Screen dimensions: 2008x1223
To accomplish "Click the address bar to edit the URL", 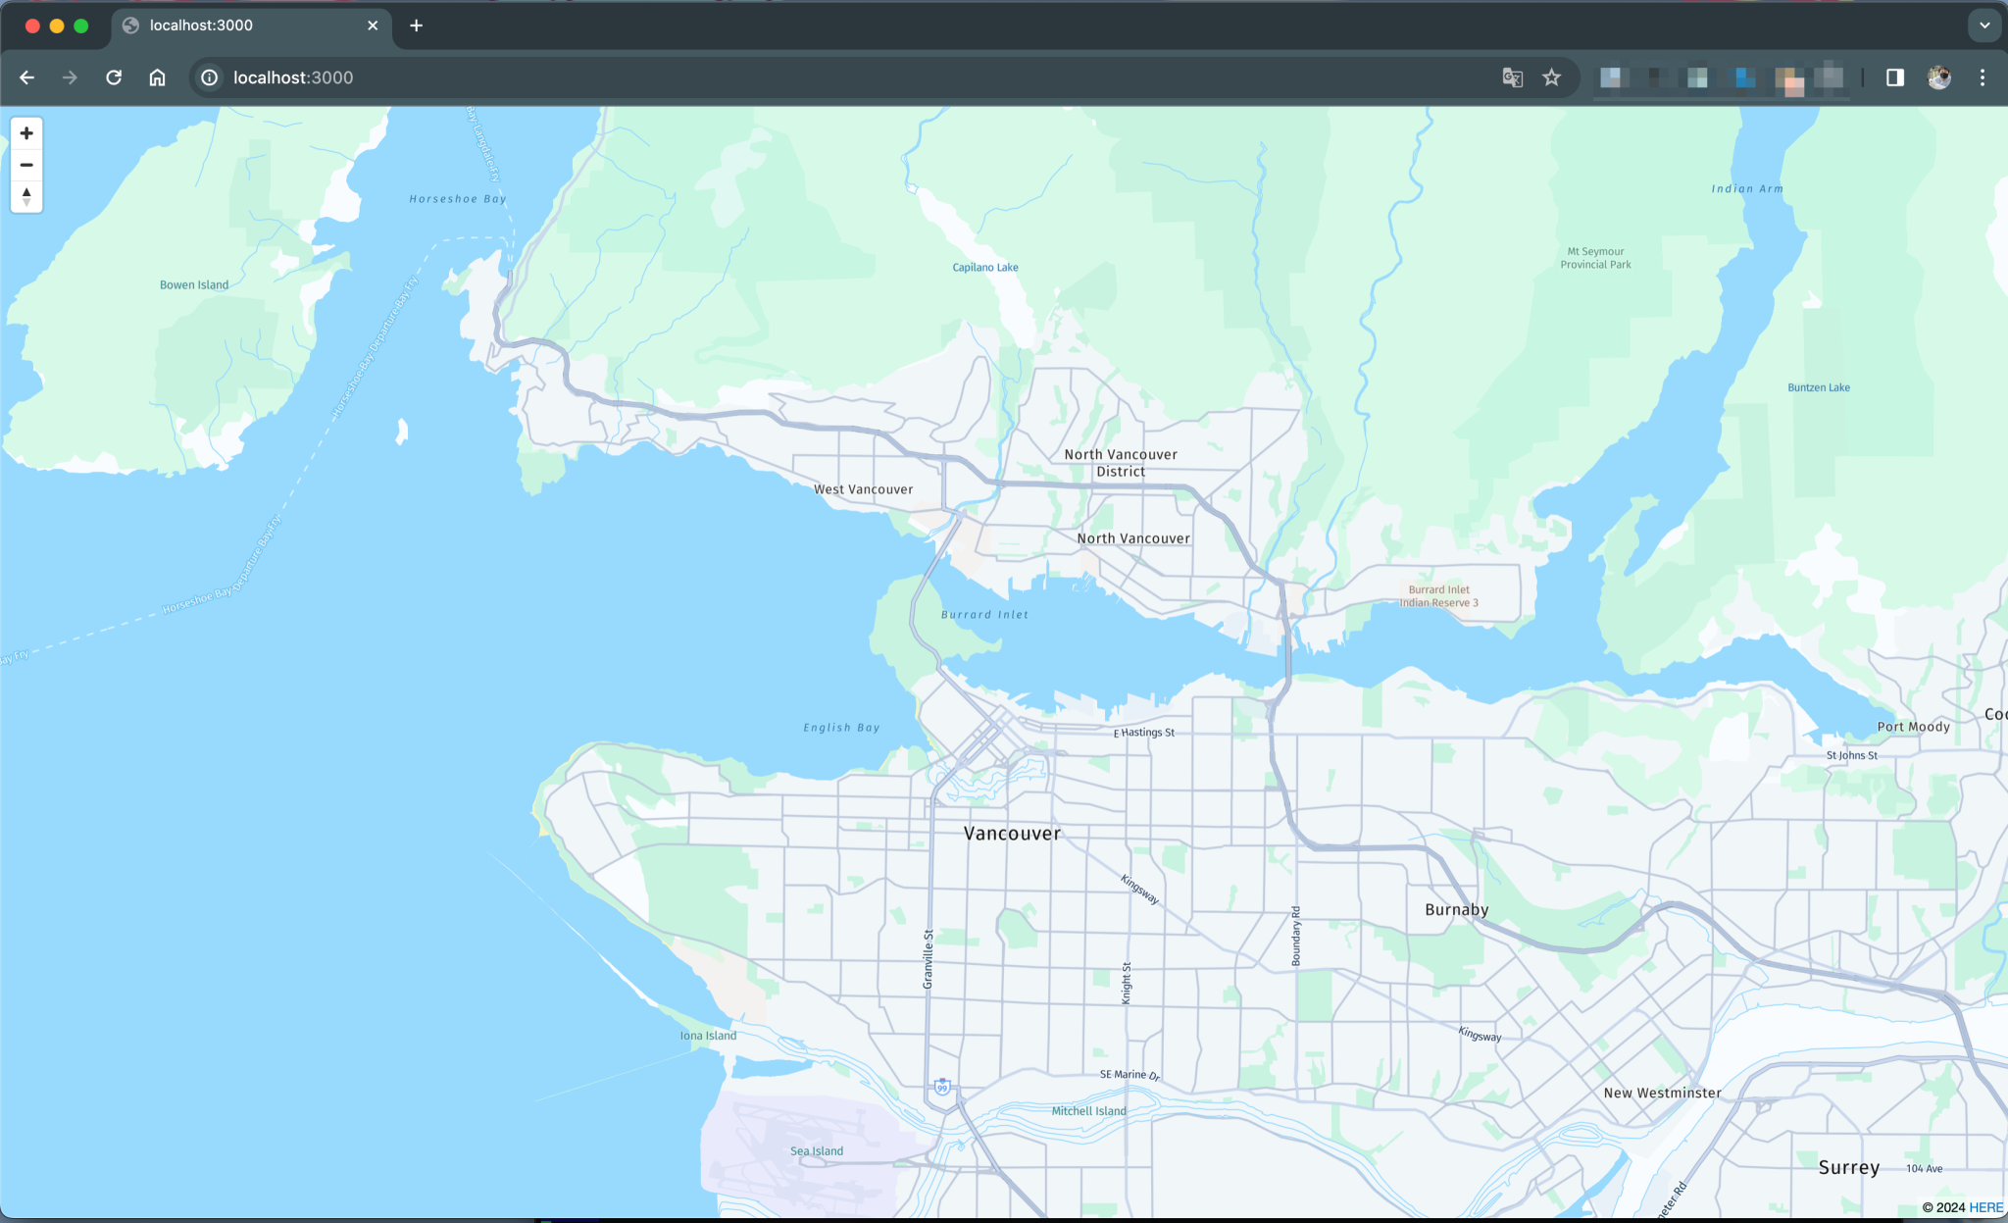I will (x=686, y=77).
